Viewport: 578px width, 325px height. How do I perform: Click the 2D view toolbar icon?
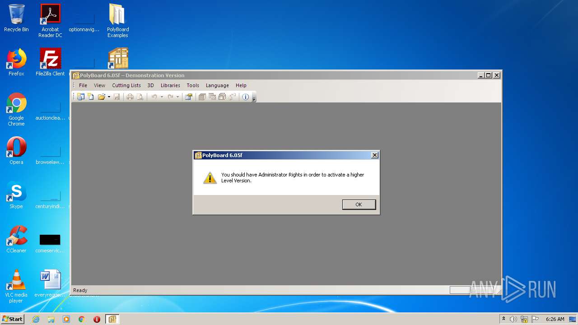pos(212,97)
